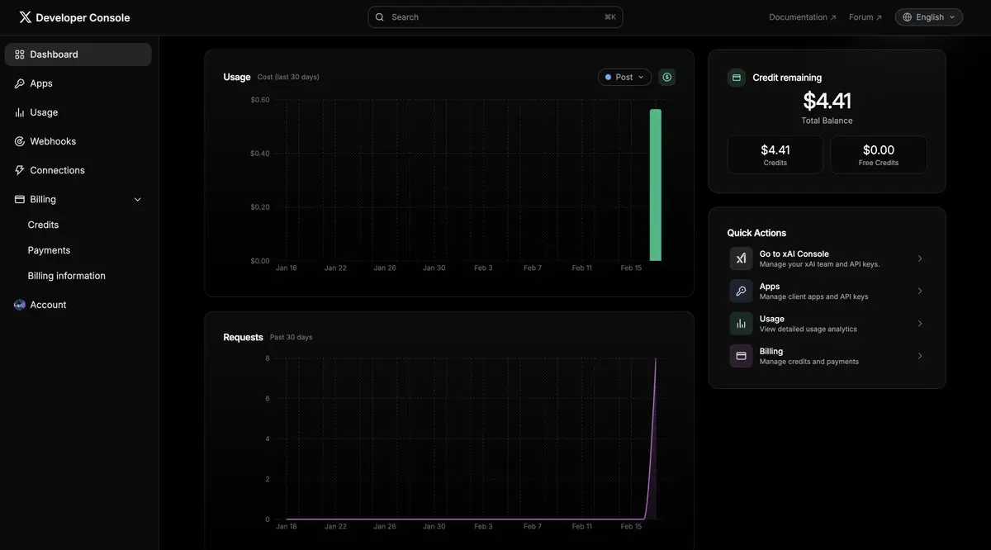Viewport: 991px width, 550px height.
Task: Click the Credit remaining card icon
Action: pos(737,78)
